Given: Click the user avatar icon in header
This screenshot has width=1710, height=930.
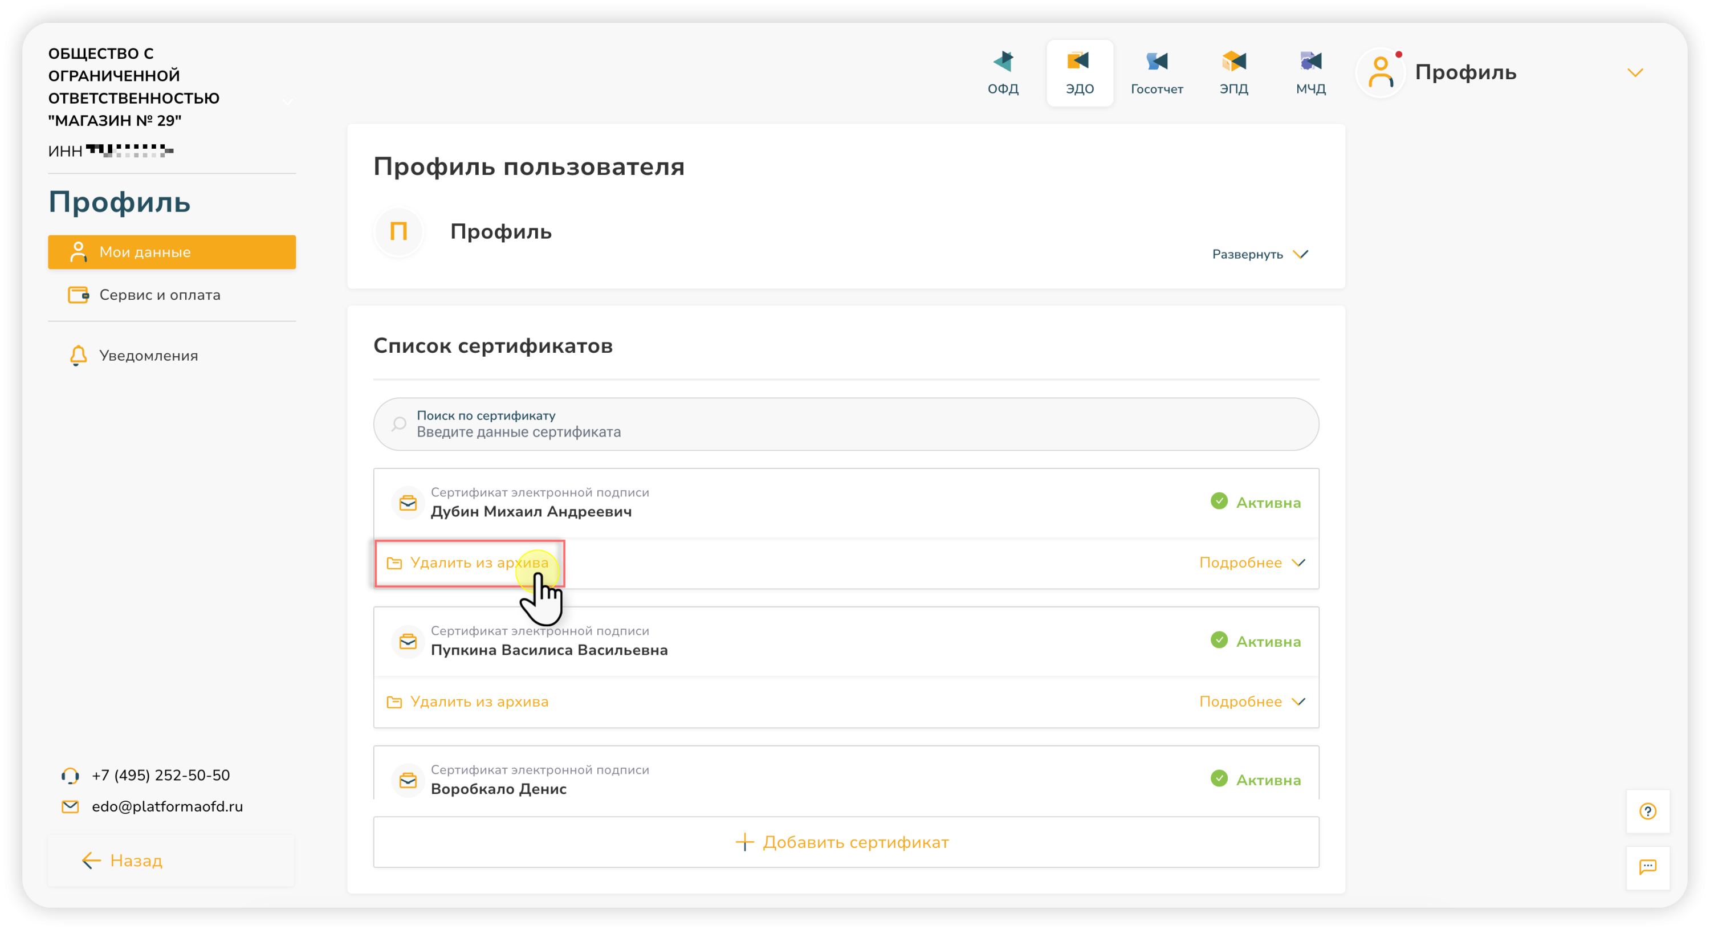Looking at the screenshot, I should pyautogui.click(x=1381, y=72).
